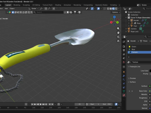Open the Modifiers wrench tab
Image resolution: width=151 pixels, height=113 pixels.
click(x=124, y=76)
